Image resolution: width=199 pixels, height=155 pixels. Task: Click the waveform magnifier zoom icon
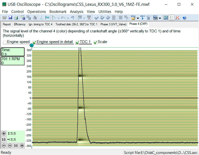(x=126, y=18)
